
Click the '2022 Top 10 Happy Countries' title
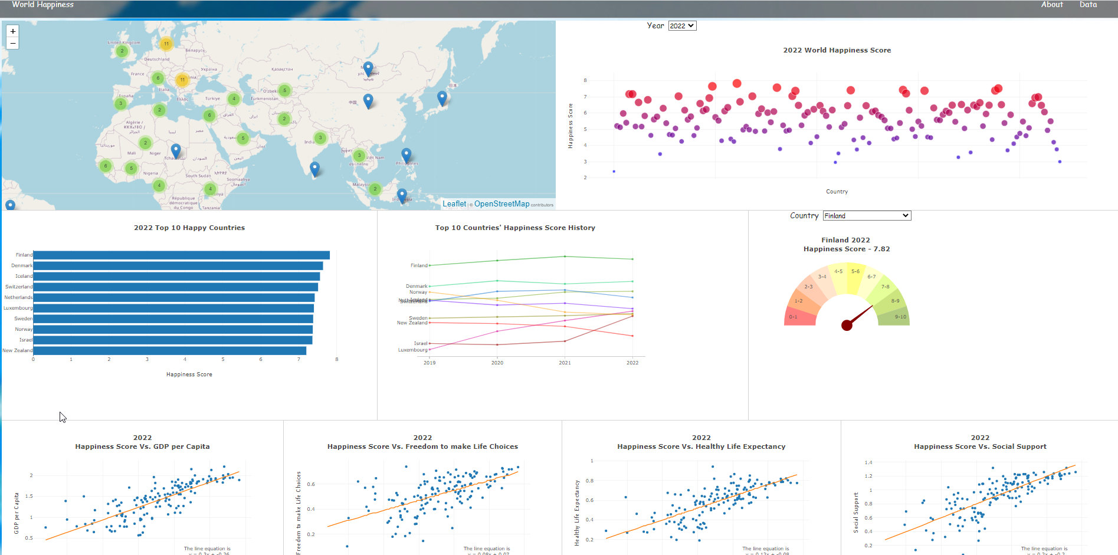pyautogui.click(x=189, y=228)
